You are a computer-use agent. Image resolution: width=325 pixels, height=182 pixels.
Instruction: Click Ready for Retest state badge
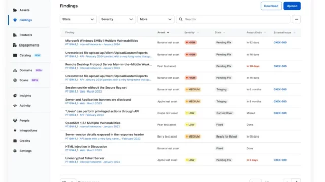226,136
